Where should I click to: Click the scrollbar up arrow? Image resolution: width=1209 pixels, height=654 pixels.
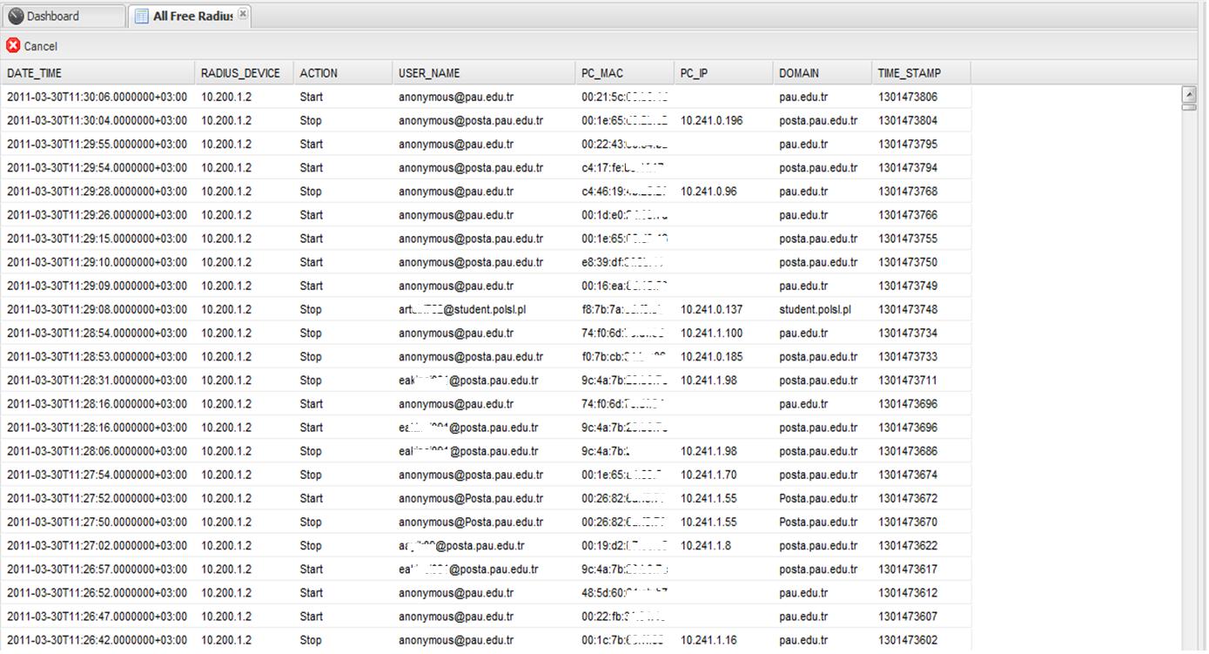[x=1189, y=94]
